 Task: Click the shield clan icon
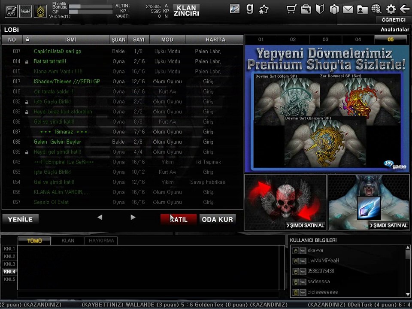320,9
